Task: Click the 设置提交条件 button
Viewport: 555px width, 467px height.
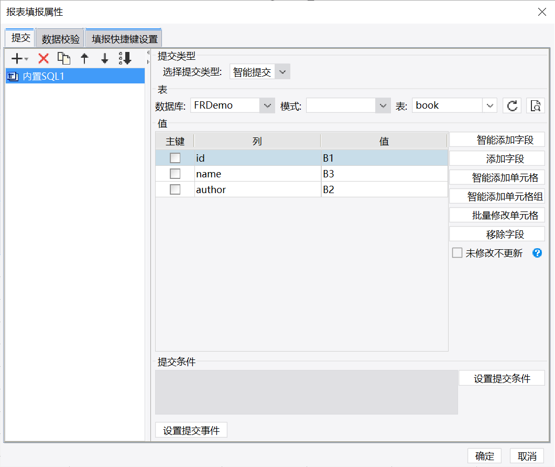Action: pos(502,379)
